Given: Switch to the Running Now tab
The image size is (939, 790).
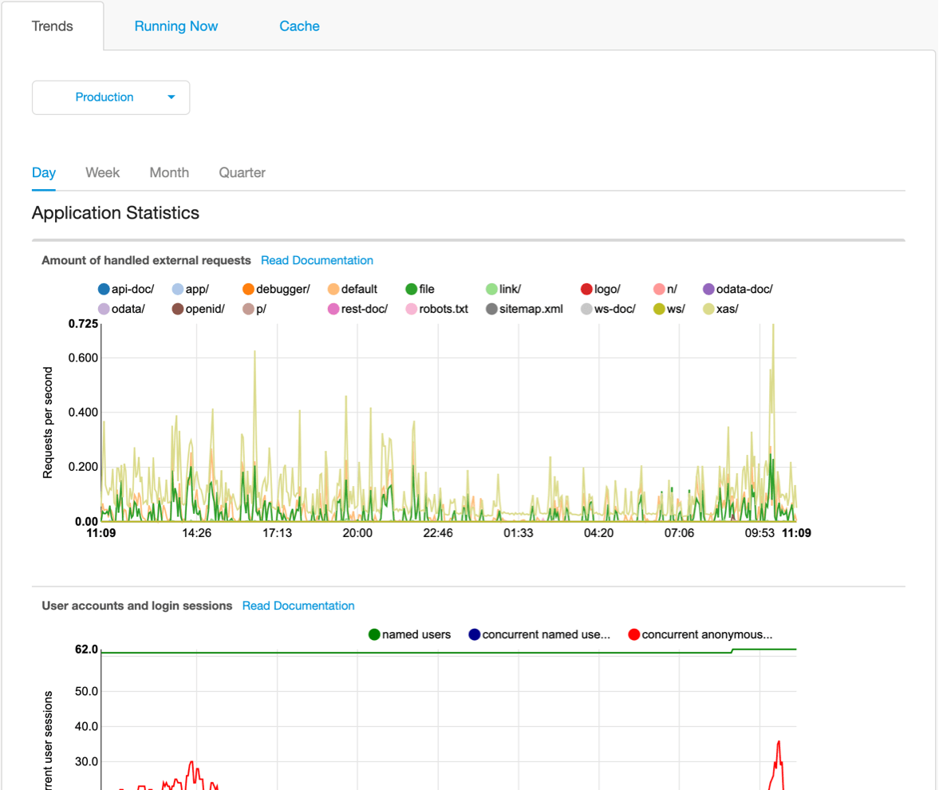Looking at the screenshot, I should pyautogui.click(x=176, y=26).
